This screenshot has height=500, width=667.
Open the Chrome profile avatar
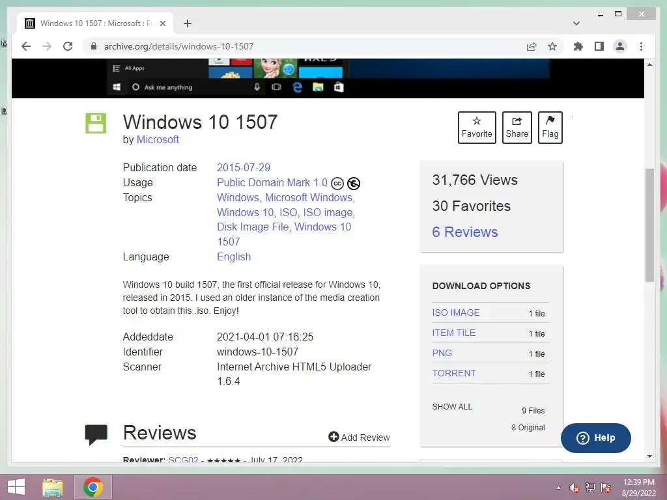coord(620,46)
